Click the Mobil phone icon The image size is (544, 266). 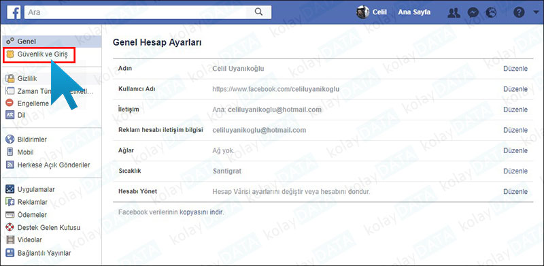click(10, 152)
